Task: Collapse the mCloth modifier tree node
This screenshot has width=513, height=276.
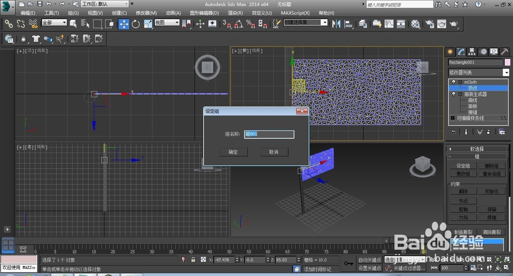Action: (x=460, y=82)
